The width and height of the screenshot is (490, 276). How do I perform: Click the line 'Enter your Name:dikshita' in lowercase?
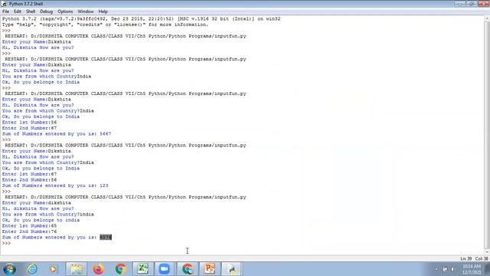coord(37,202)
